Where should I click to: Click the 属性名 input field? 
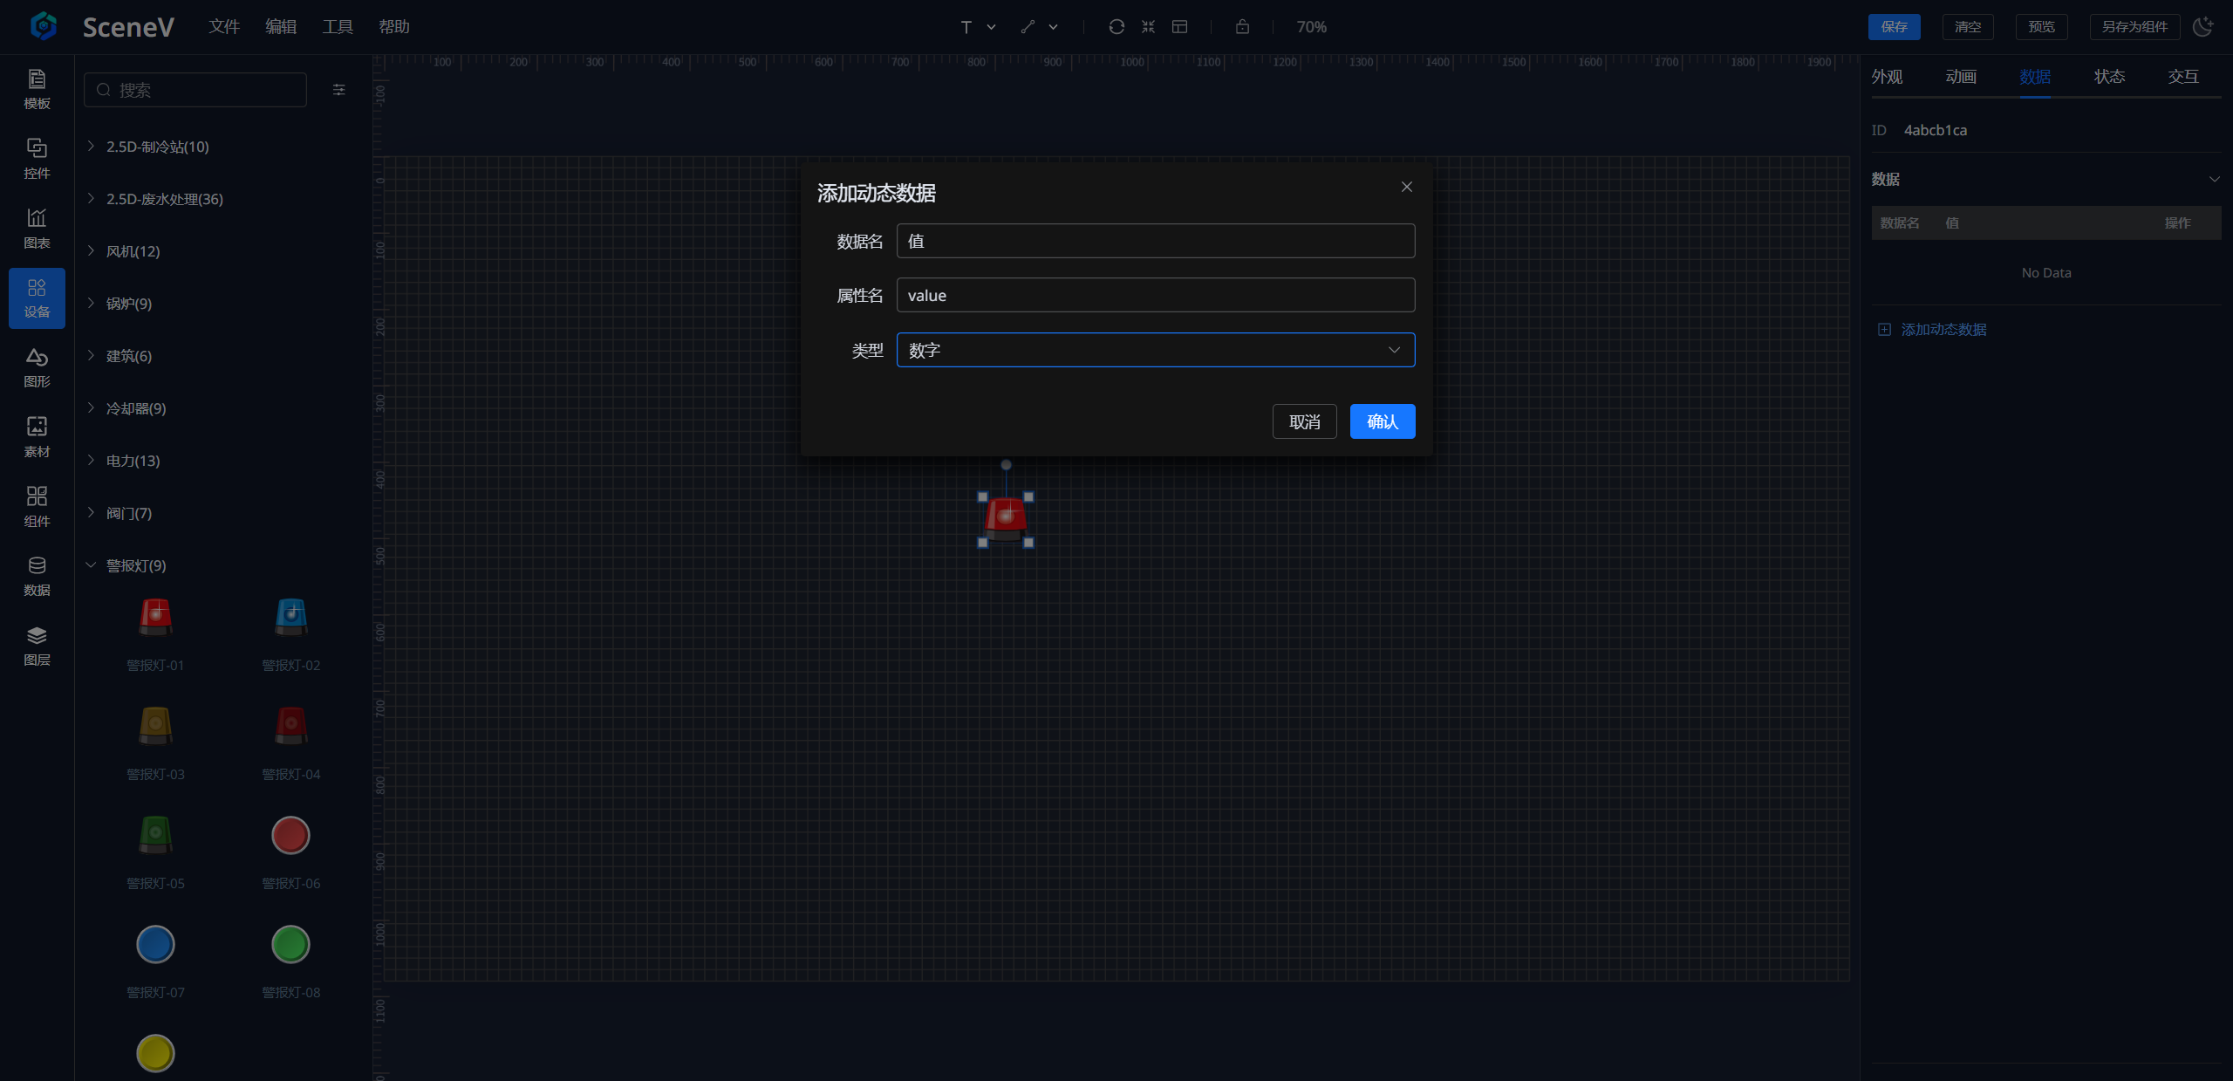1155,295
